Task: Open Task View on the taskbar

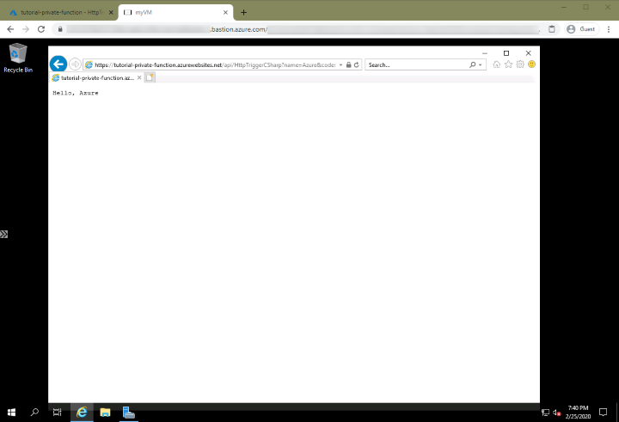Action: (x=58, y=413)
